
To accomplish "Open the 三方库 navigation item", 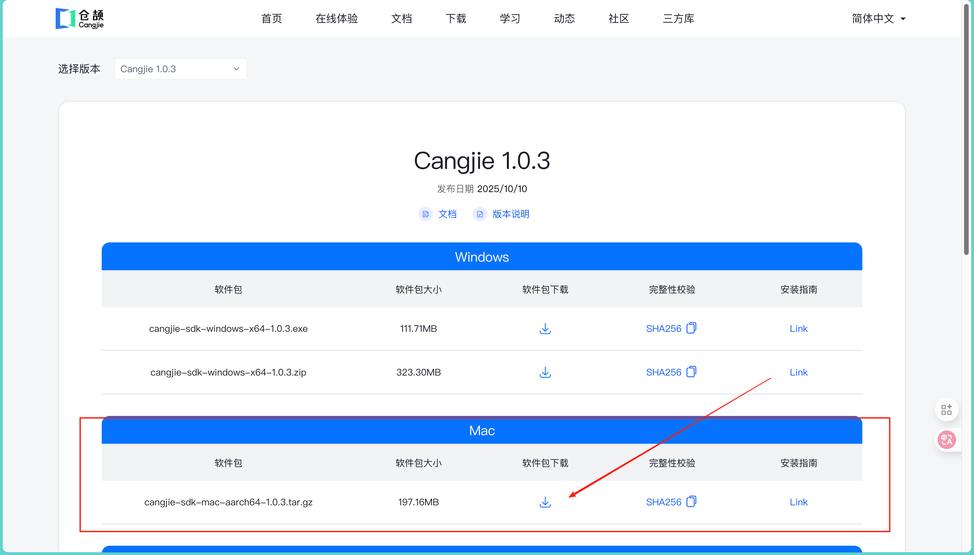I will pyautogui.click(x=678, y=18).
